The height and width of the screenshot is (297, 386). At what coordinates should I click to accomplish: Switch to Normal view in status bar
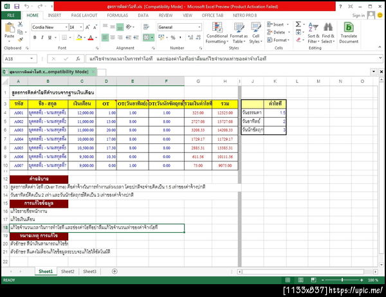click(x=288, y=280)
